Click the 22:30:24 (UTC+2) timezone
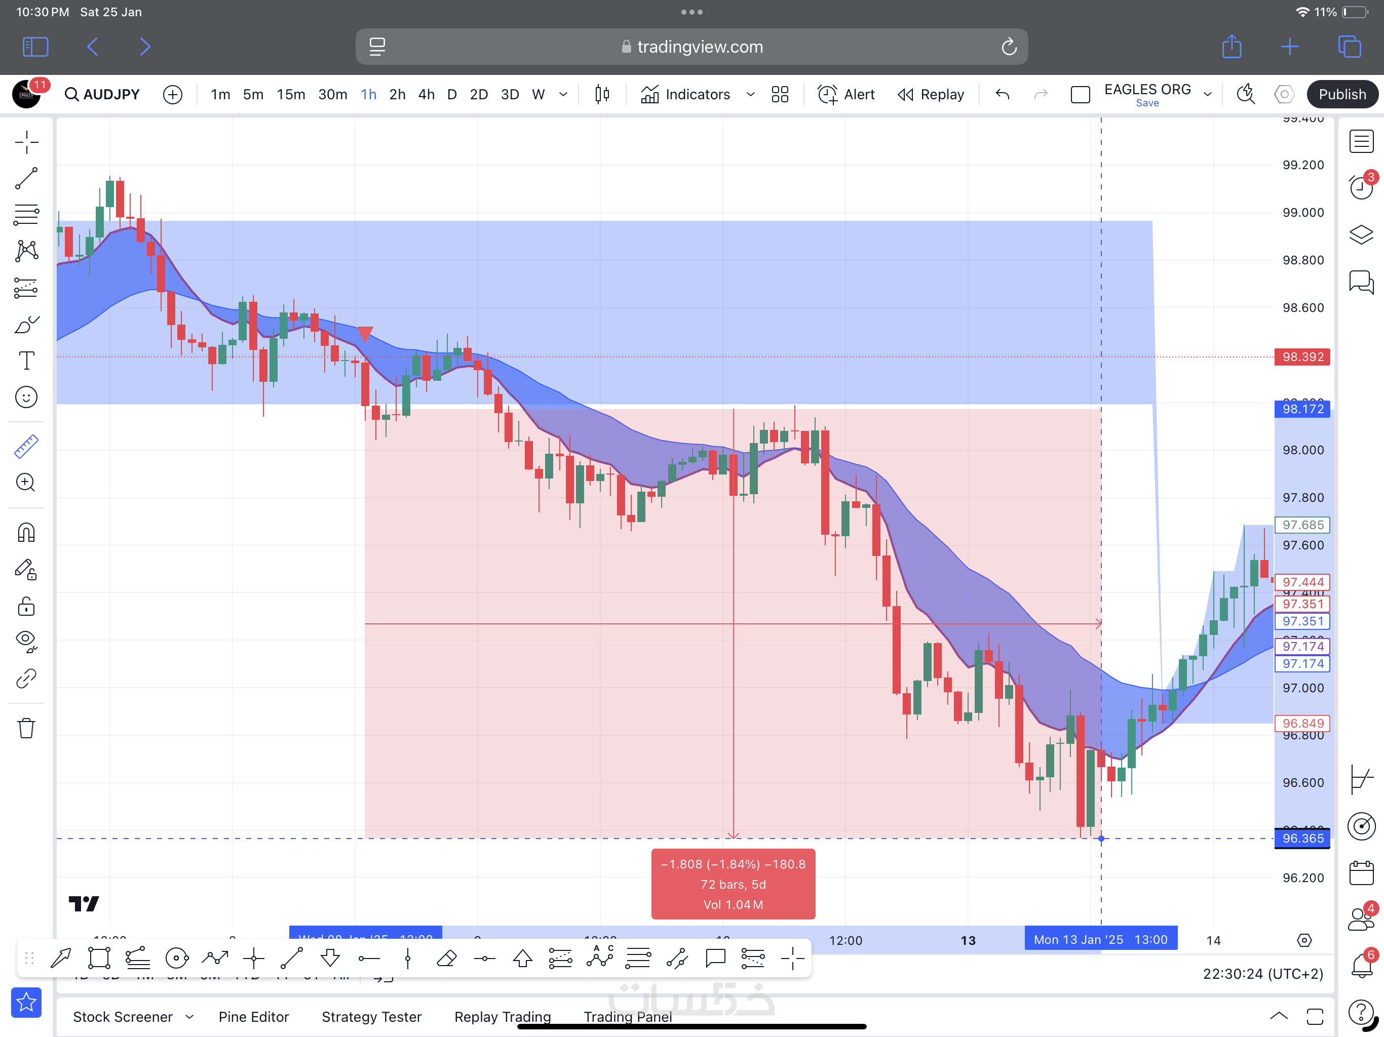The height and width of the screenshot is (1037, 1384). click(x=1262, y=974)
